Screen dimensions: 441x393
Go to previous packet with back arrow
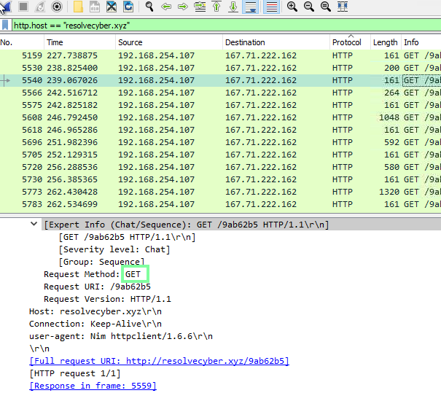[166, 7]
